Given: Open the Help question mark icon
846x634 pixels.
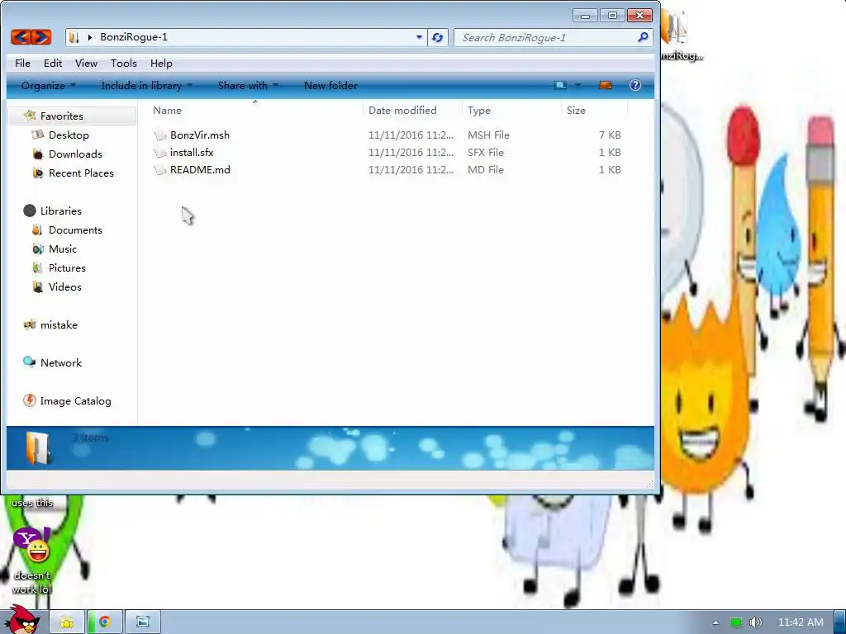Looking at the screenshot, I should click(635, 85).
